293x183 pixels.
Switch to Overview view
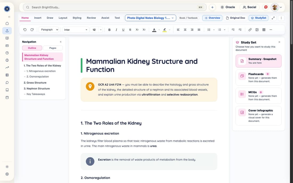(x=212, y=18)
